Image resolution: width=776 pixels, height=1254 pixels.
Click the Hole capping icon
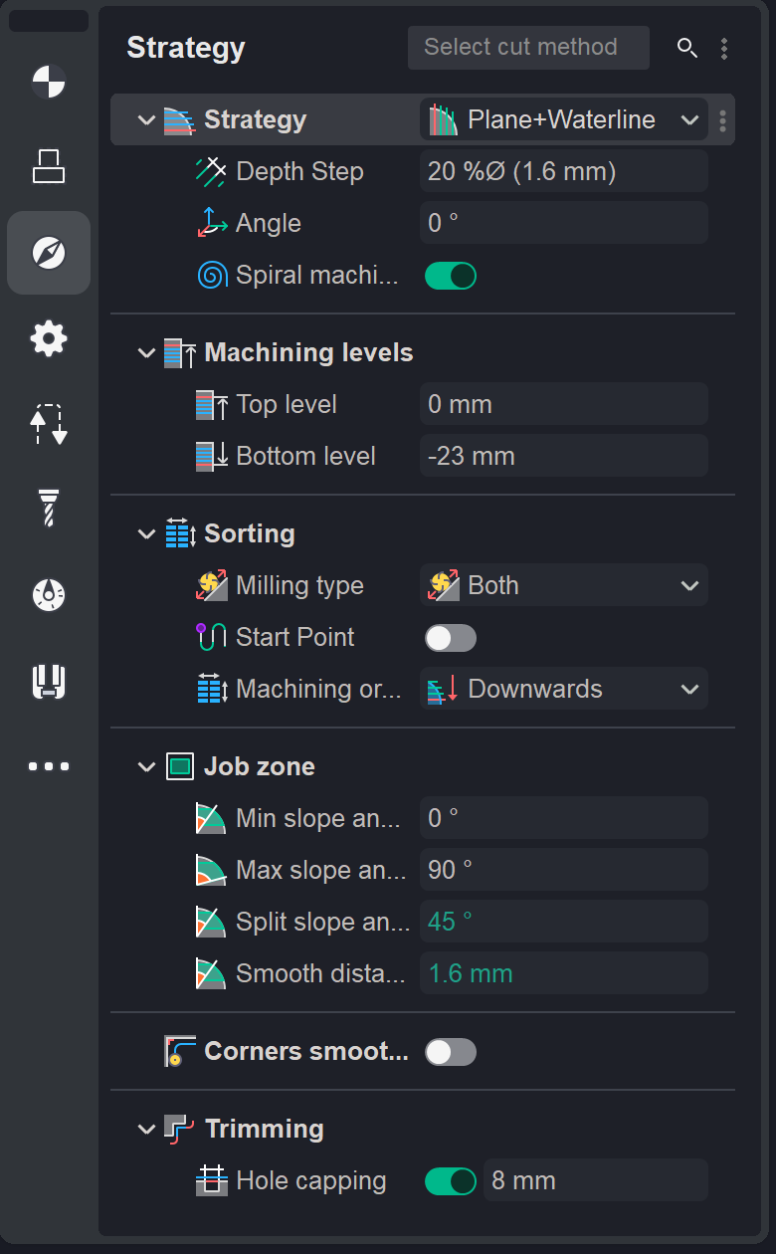coord(212,1180)
